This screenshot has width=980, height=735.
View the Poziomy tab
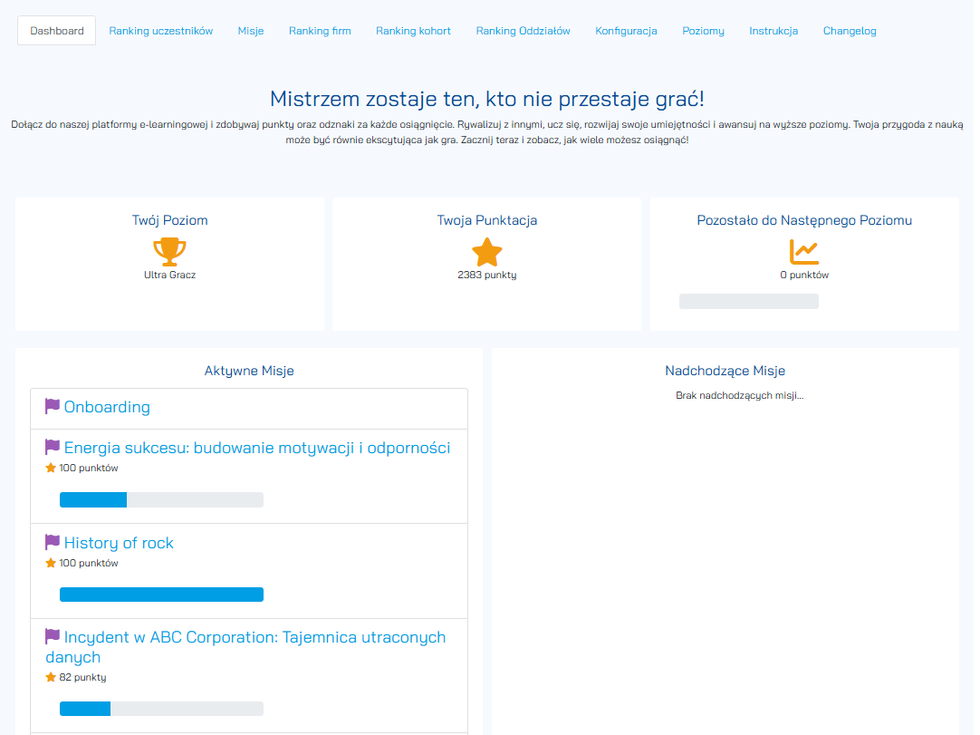tap(703, 31)
